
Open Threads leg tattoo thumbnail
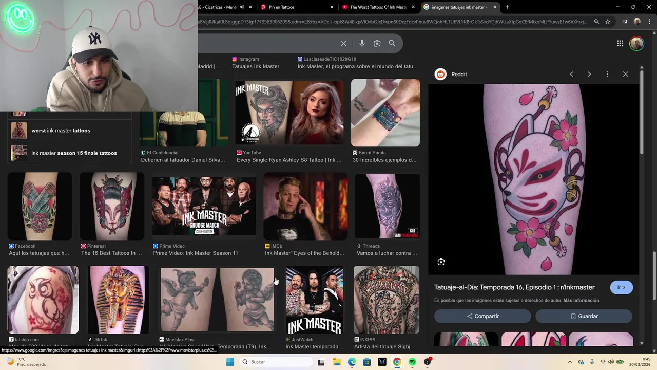coord(388,206)
